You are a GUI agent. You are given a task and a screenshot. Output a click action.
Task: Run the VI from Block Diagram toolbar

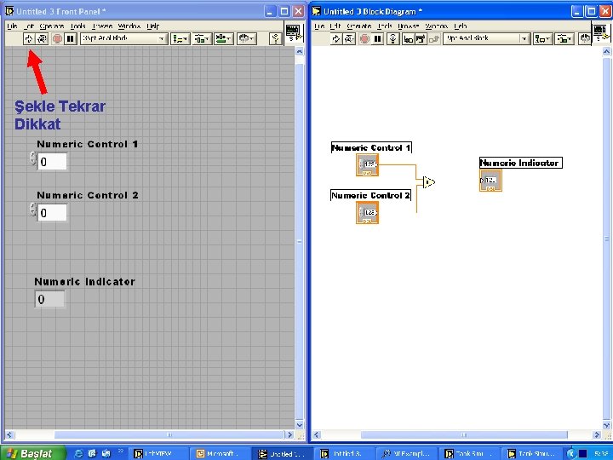pos(335,38)
